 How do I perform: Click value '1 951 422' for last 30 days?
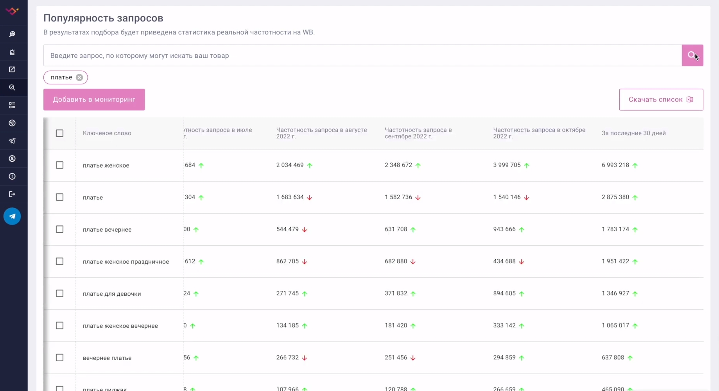[615, 261]
